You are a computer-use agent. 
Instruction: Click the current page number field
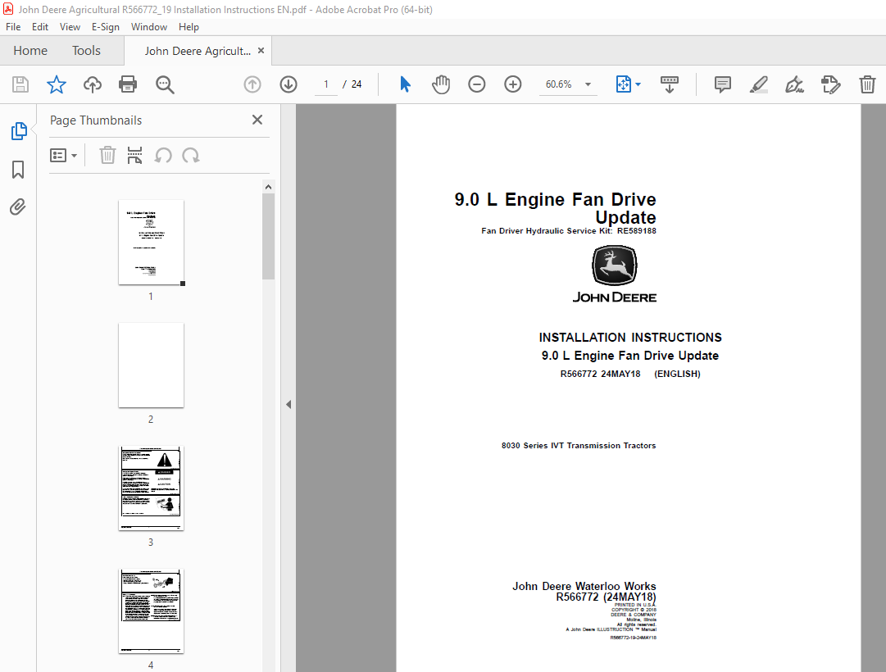[x=326, y=84]
